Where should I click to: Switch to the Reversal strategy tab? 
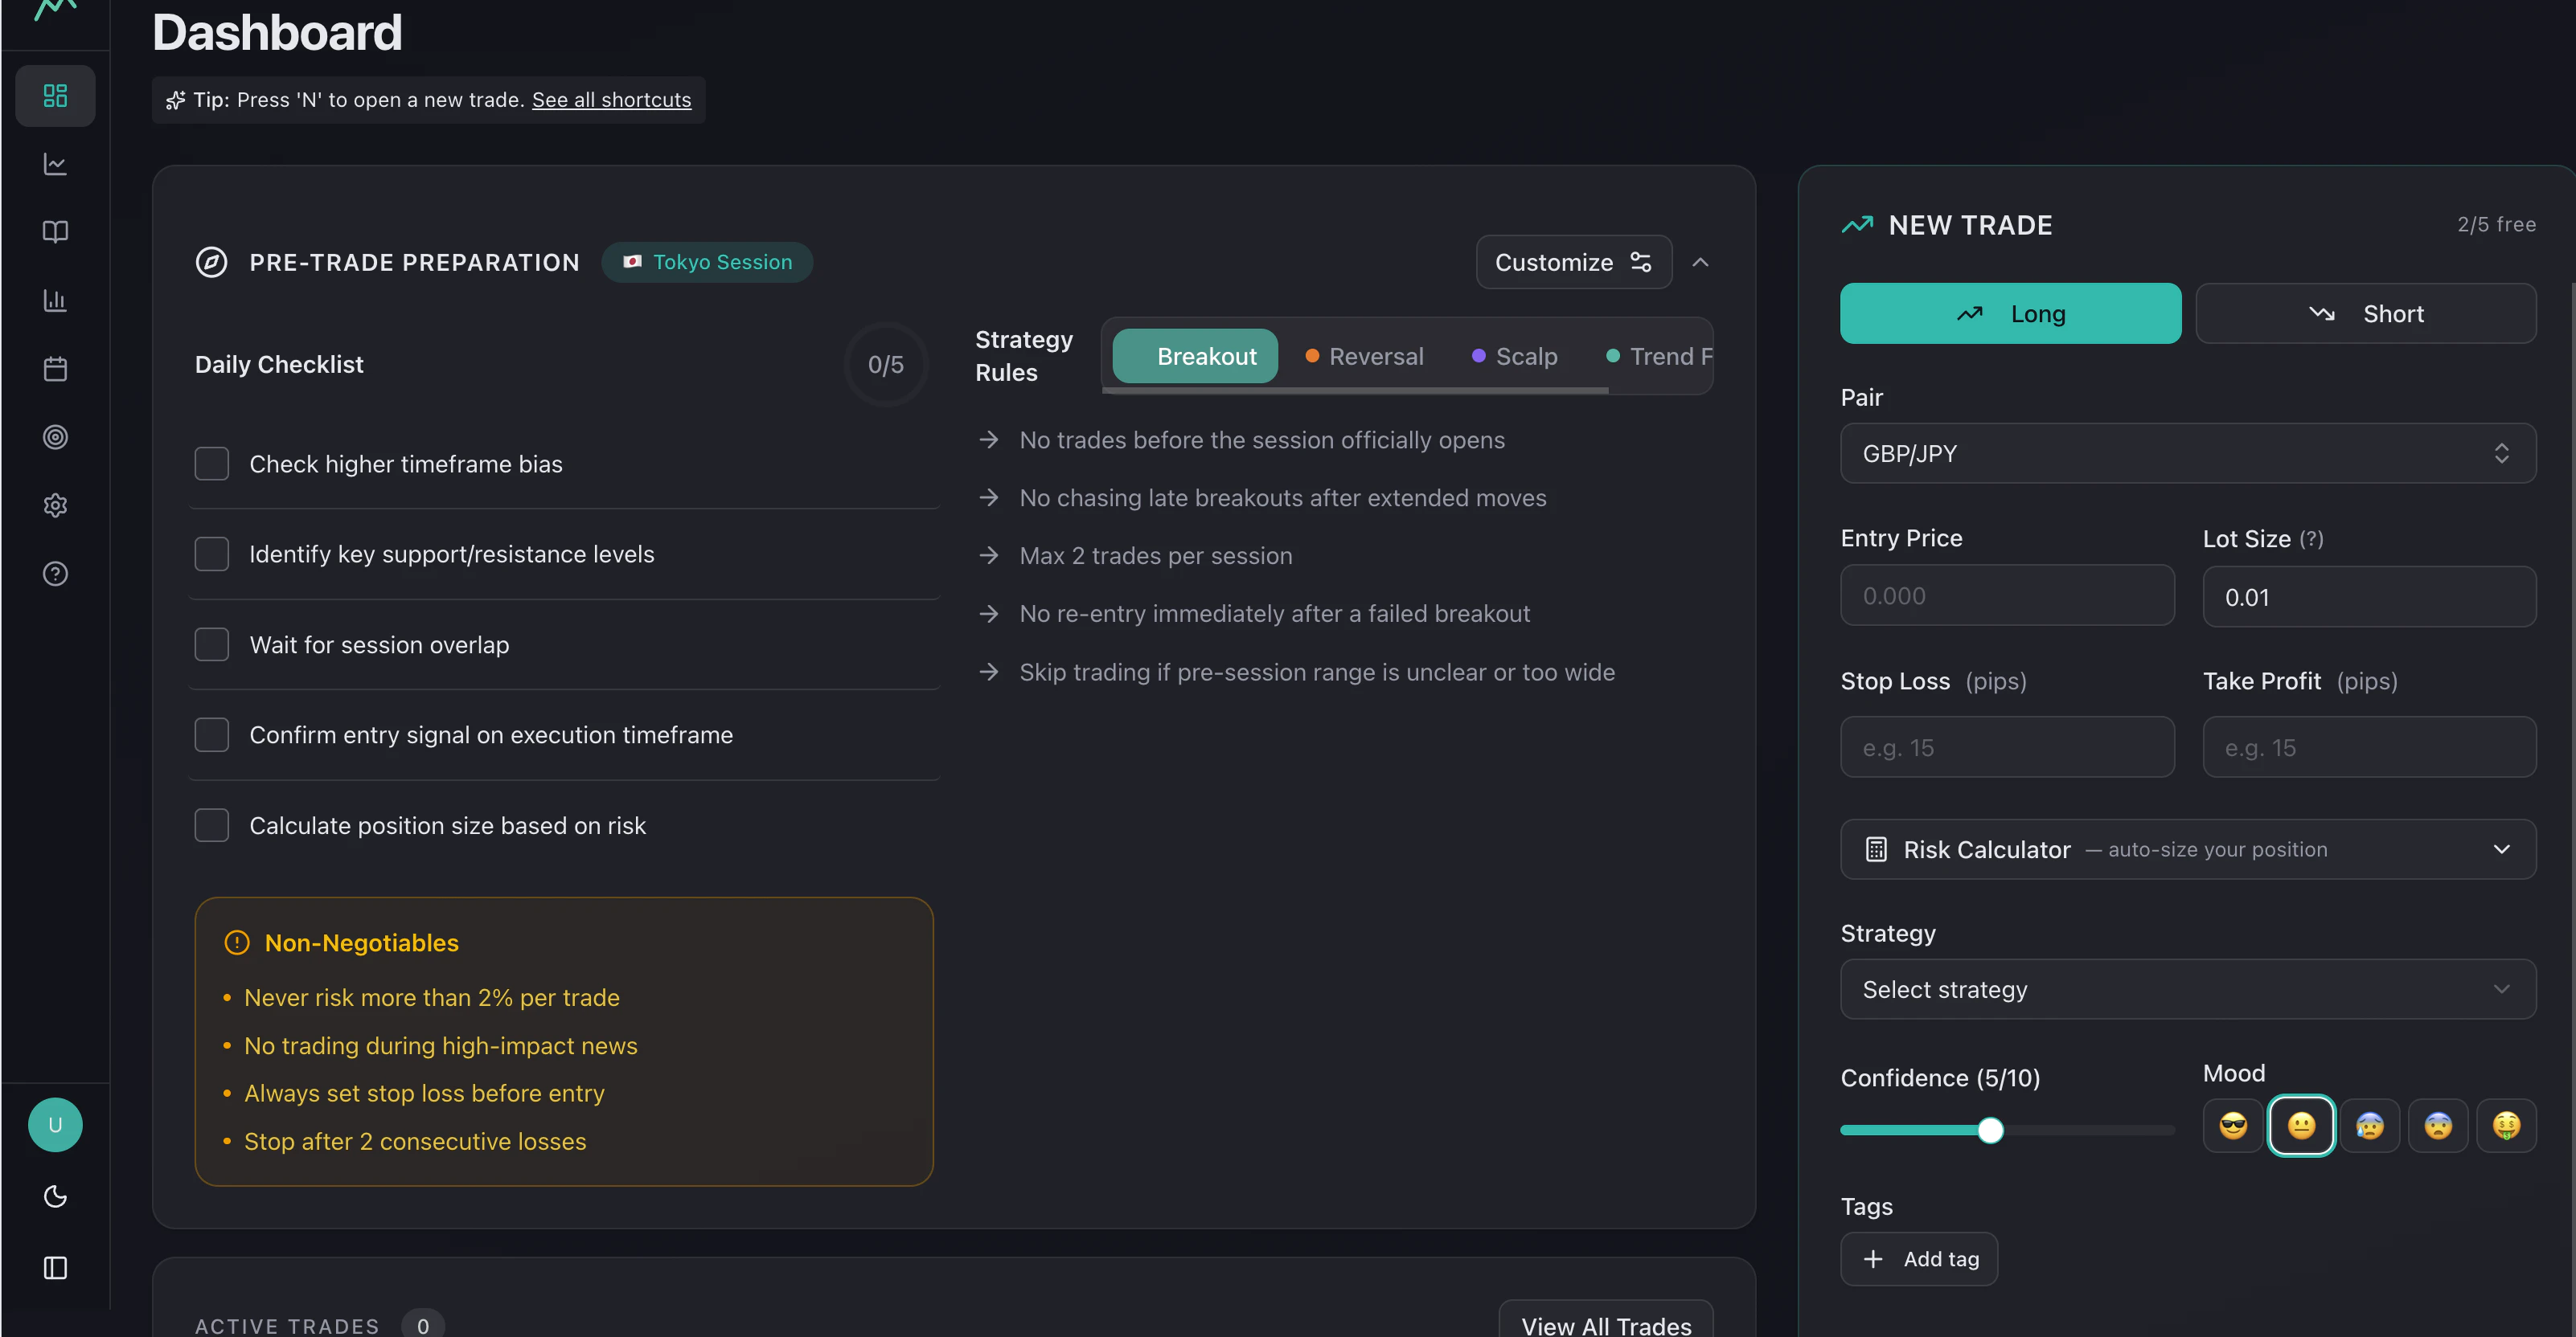click(1364, 357)
